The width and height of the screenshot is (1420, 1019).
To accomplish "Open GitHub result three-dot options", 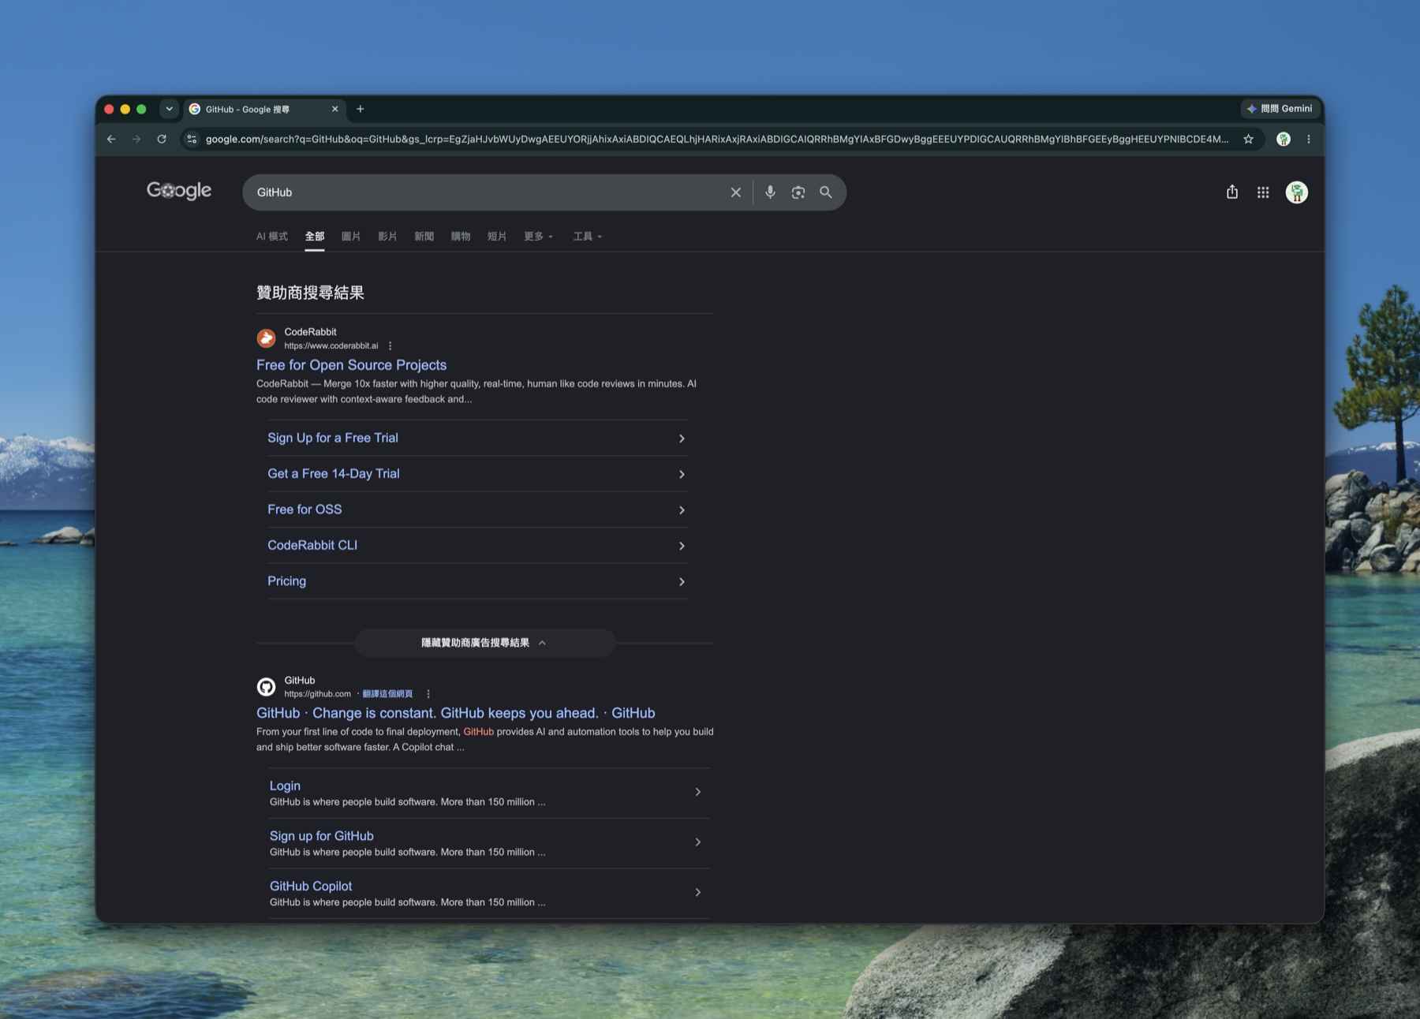I will 428,694.
